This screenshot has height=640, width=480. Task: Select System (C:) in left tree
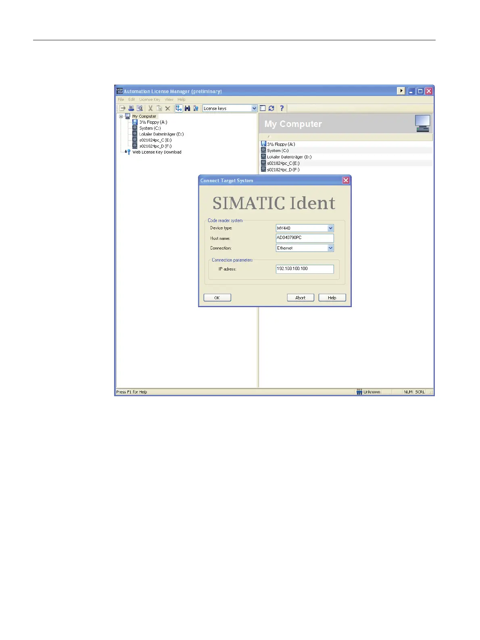pyautogui.click(x=150, y=128)
